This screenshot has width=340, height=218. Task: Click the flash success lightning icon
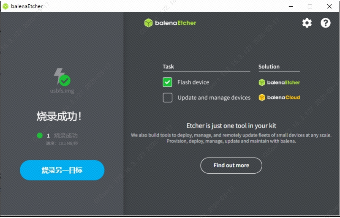(62, 77)
